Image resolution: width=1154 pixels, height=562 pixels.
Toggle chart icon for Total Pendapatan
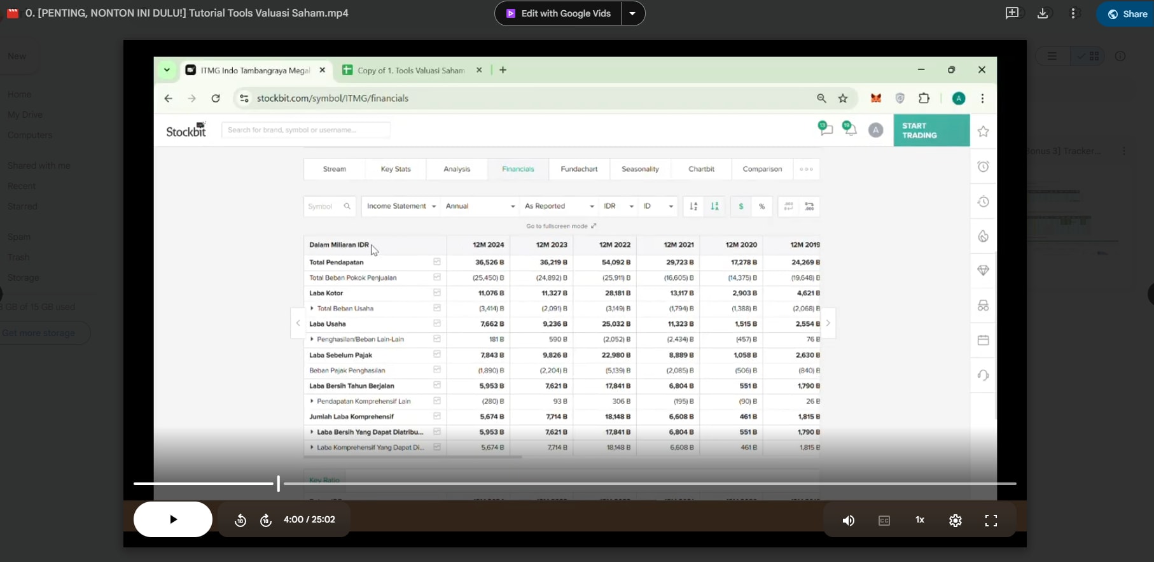pos(437,262)
